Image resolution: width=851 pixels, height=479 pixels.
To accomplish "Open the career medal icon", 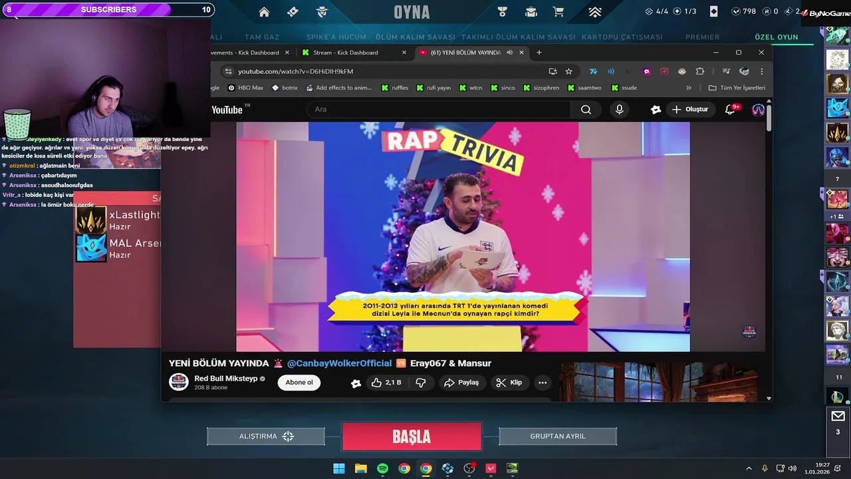I will pos(503,12).
